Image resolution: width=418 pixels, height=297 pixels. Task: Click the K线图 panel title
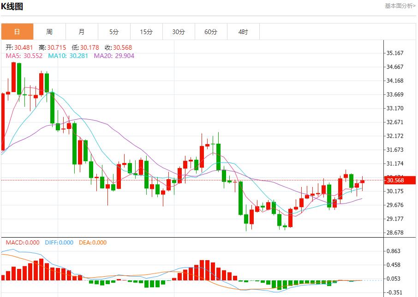[x=12, y=6]
